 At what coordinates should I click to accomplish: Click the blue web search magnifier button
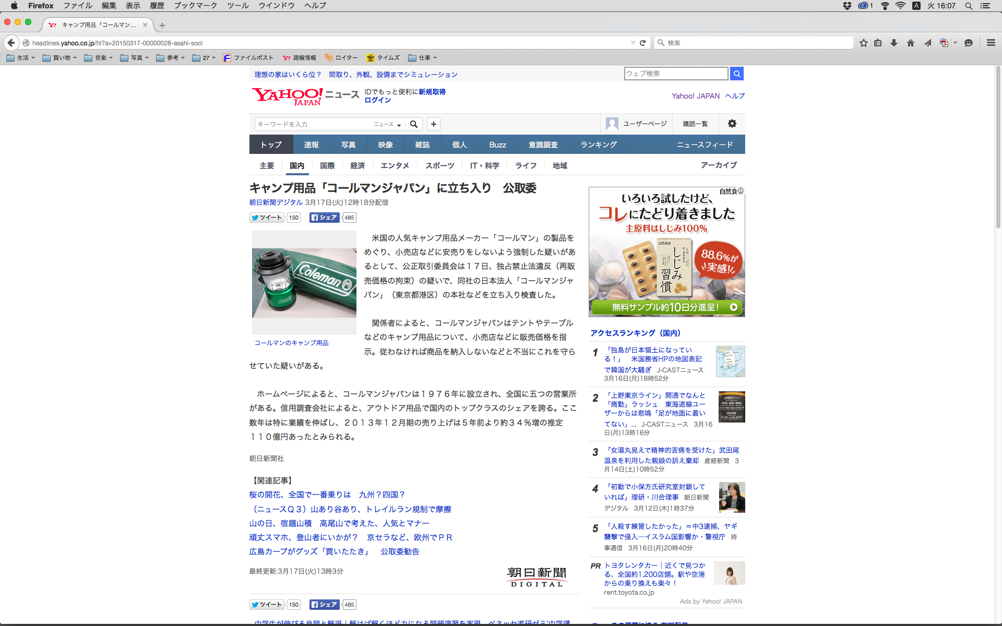coord(737,74)
